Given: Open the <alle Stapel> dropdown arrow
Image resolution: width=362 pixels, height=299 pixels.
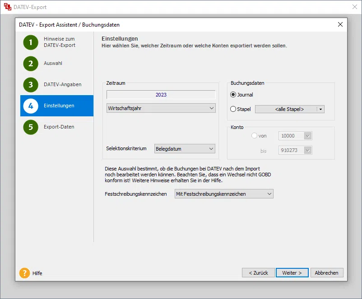Looking at the screenshot, I should 320,109.
